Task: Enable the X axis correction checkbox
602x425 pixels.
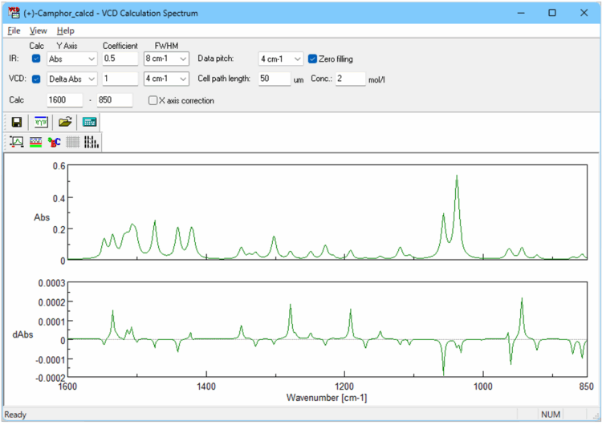Action: [153, 100]
